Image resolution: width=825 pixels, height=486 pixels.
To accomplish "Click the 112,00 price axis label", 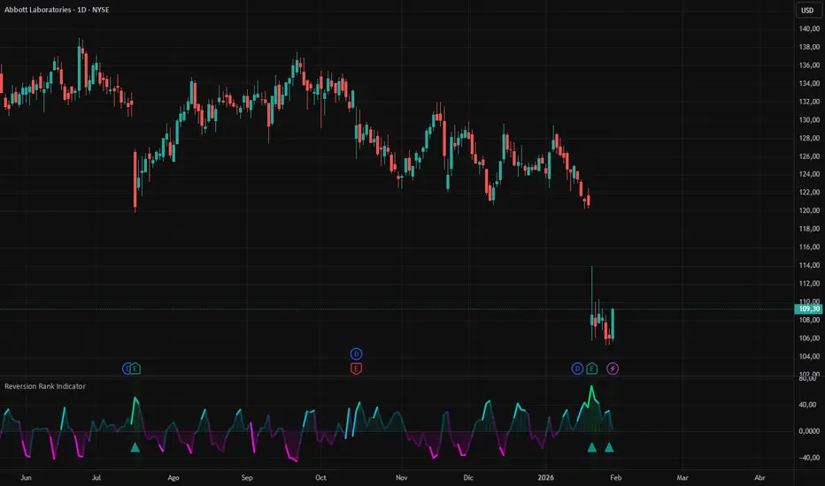I will [x=809, y=284].
